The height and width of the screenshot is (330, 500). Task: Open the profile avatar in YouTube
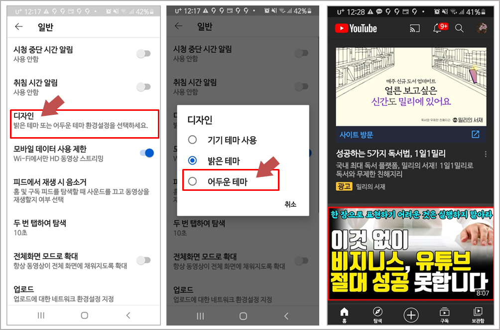pyautogui.click(x=482, y=28)
